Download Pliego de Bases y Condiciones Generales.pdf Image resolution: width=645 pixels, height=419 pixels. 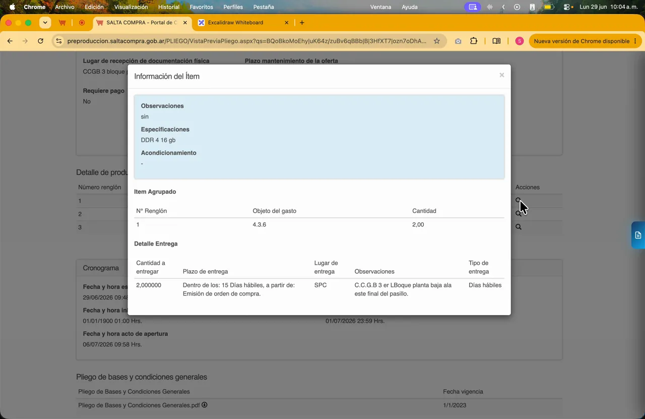pos(205,405)
